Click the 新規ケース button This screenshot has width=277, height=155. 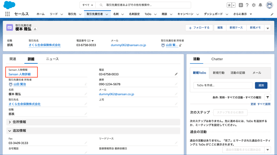click(x=236, y=28)
